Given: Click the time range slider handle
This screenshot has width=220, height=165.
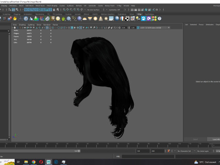Looking at the screenshot, I should pos(79,151).
